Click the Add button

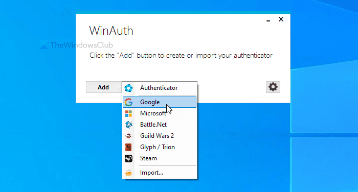pyautogui.click(x=103, y=87)
